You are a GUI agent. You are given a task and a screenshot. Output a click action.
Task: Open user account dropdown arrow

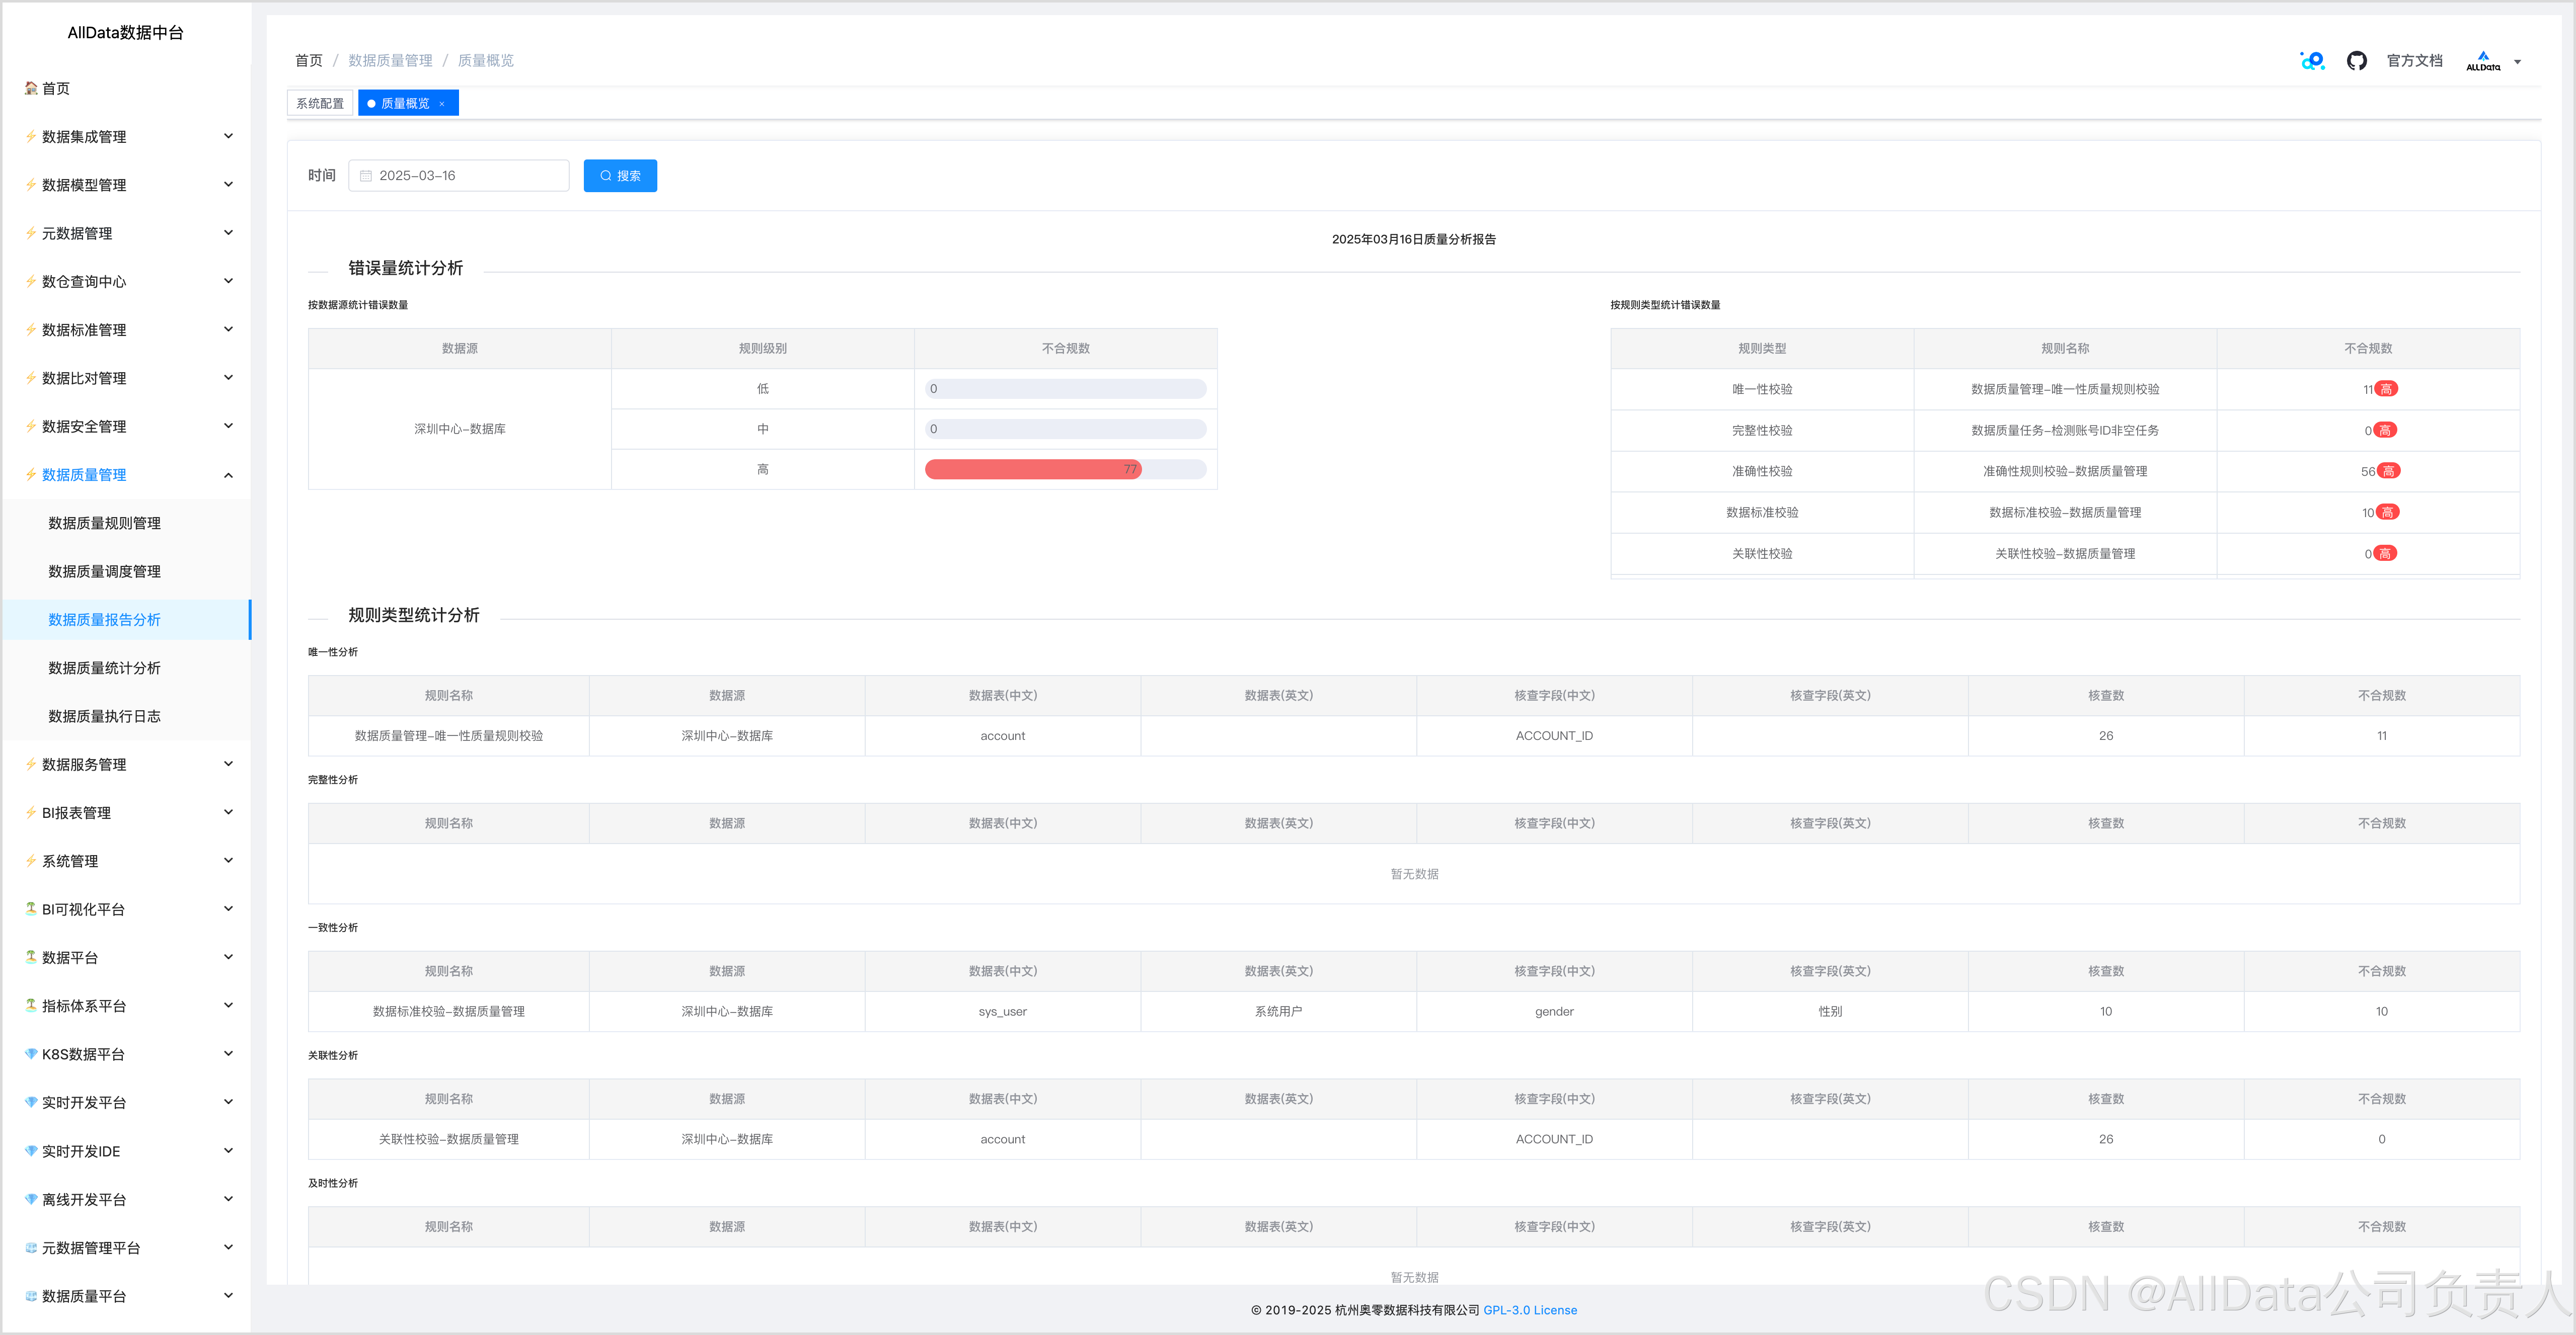coord(2517,62)
